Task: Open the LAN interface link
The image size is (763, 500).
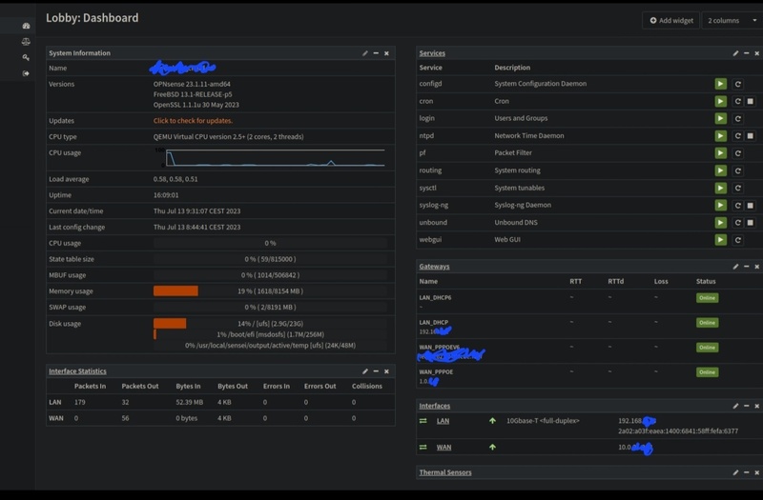Action: 443,421
